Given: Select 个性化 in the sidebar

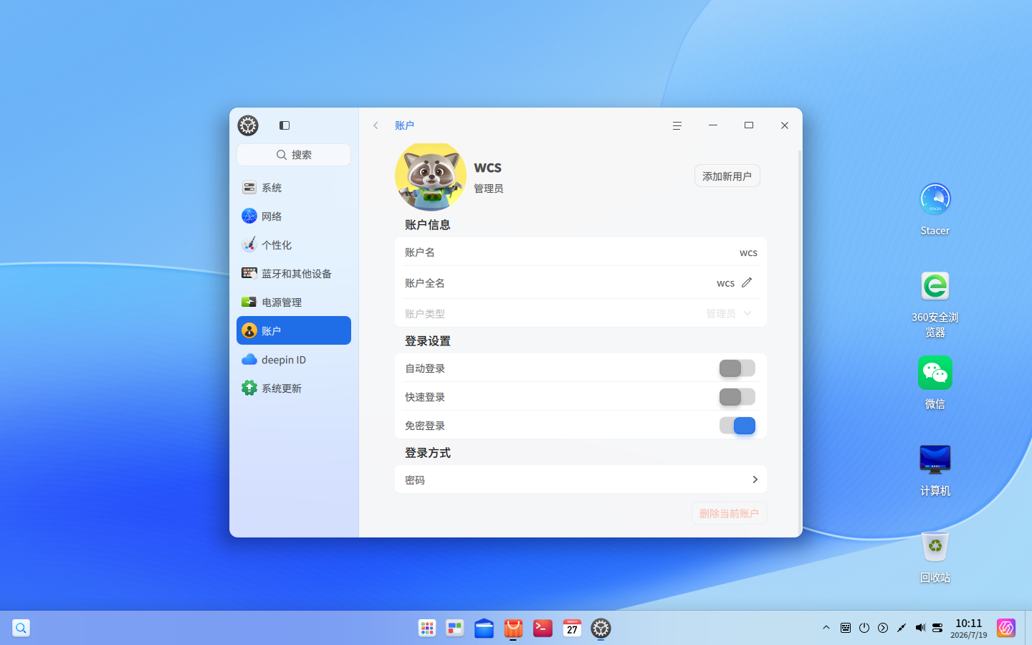Looking at the screenshot, I should pyautogui.click(x=294, y=244).
